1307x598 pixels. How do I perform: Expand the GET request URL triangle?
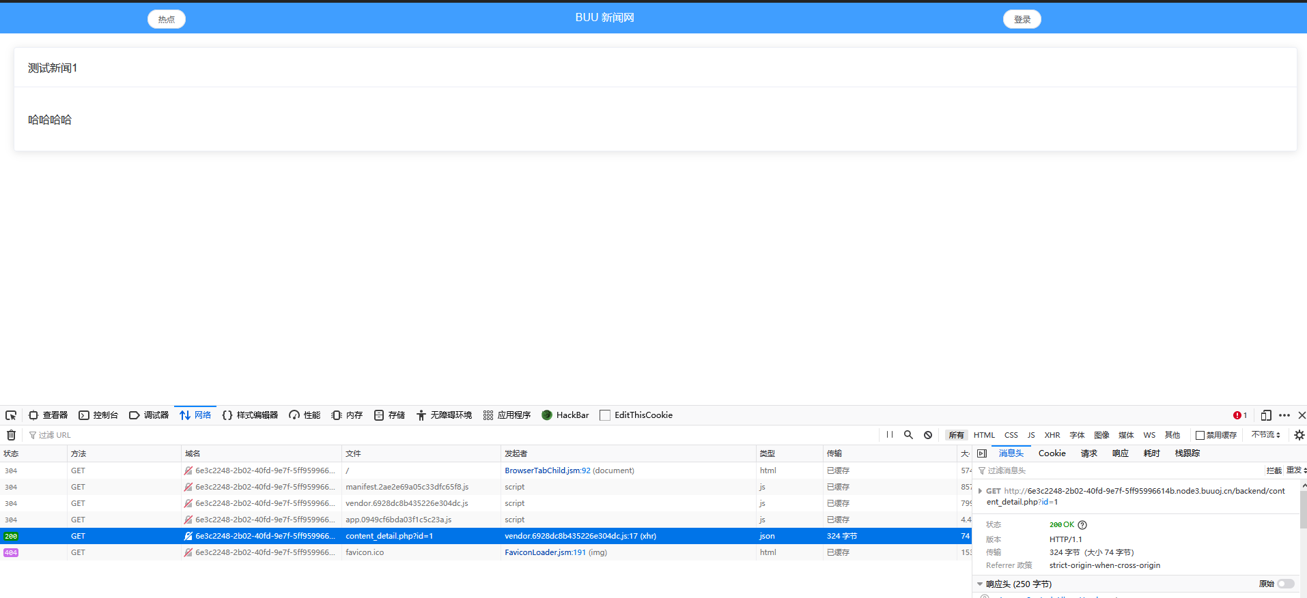980,491
